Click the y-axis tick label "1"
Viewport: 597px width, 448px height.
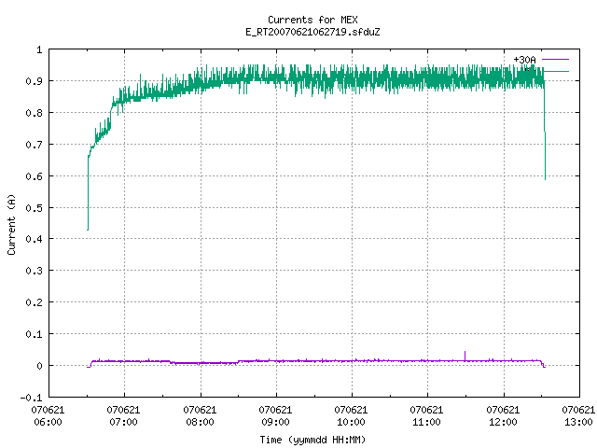tap(39, 49)
